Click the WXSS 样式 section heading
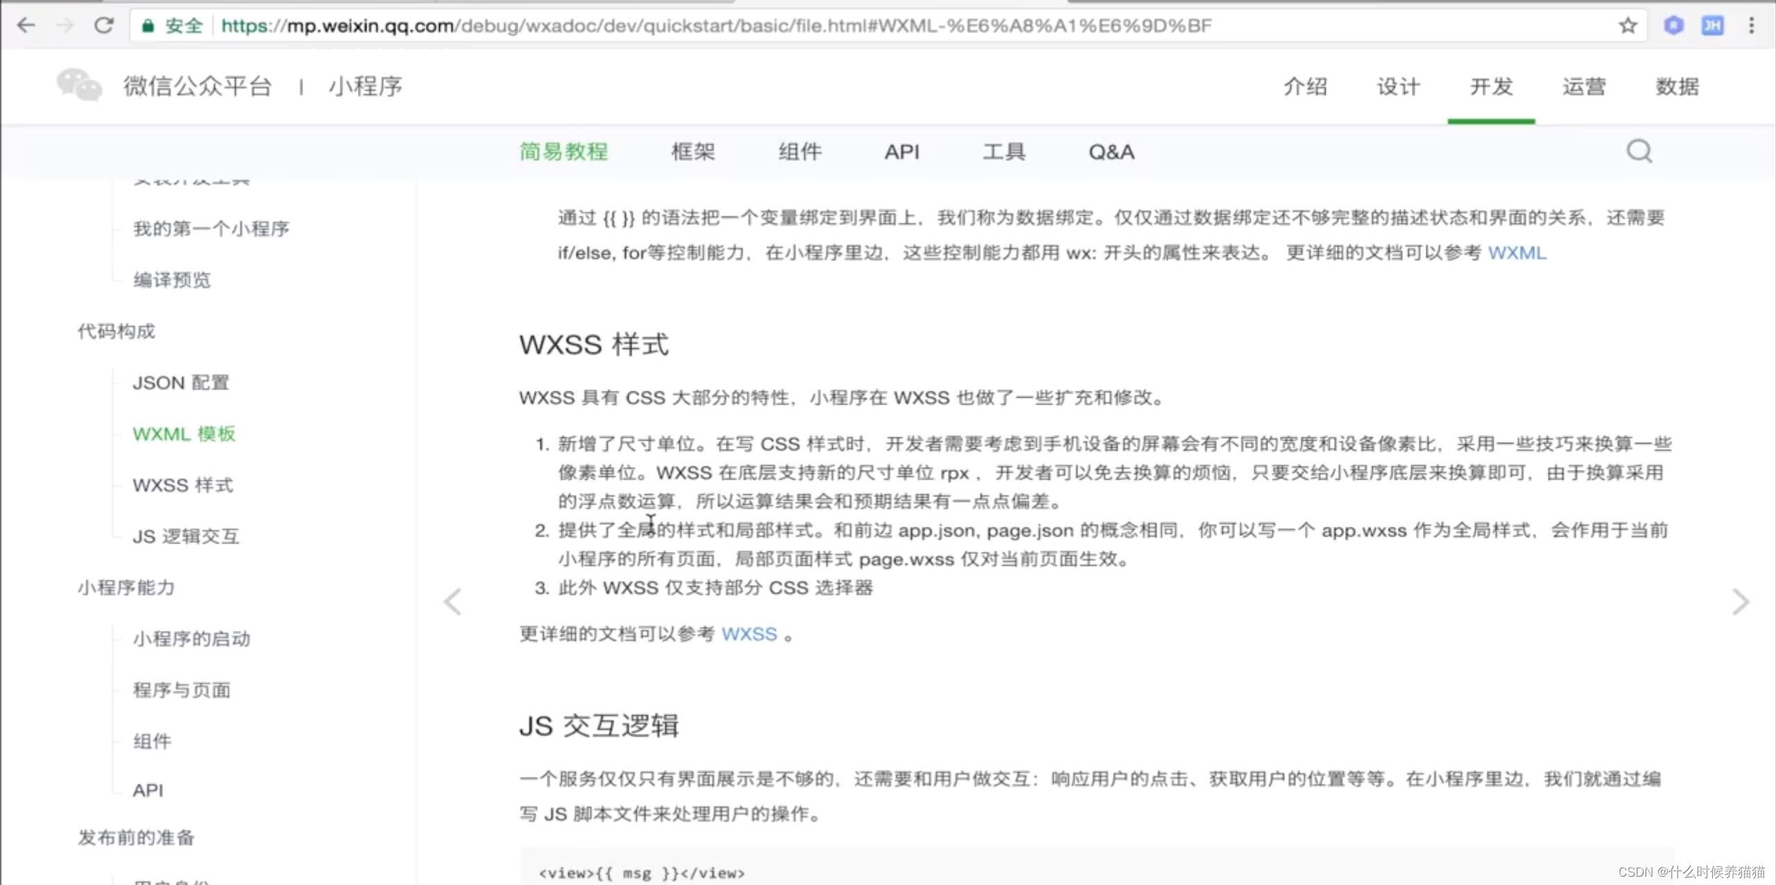This screenshot has height=885, width=1776. point(594,344)
